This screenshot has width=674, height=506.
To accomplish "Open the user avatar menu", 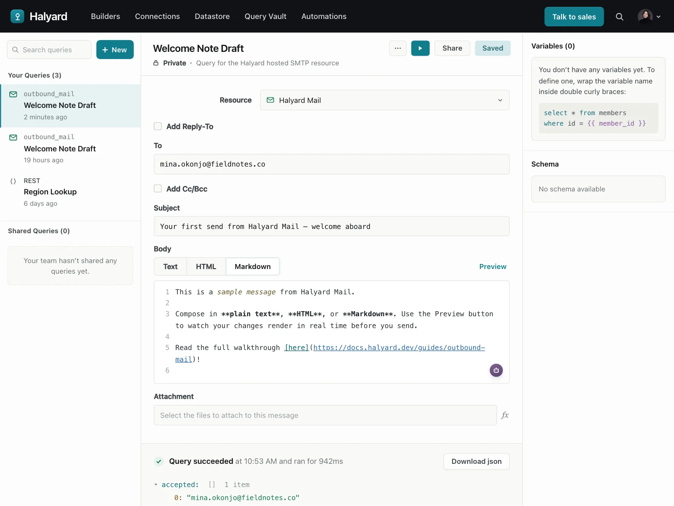I will point(649,16).
